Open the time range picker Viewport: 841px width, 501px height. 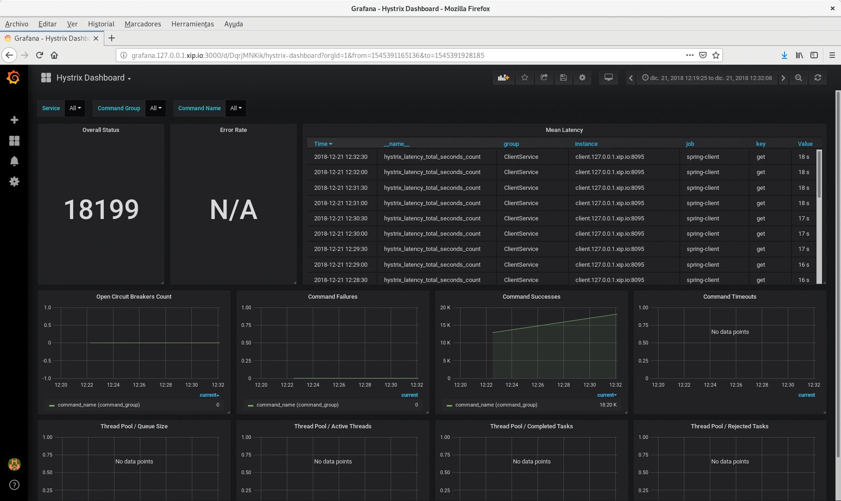click(x=707, y=78)
